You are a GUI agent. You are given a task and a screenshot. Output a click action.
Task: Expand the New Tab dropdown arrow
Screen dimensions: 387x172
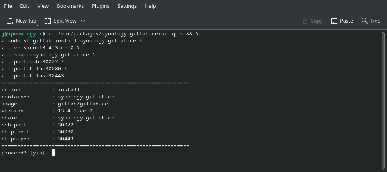pyautogui.click(x=38, y=25)
